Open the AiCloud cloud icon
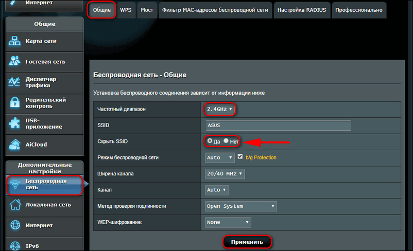 tap(14, 145)
